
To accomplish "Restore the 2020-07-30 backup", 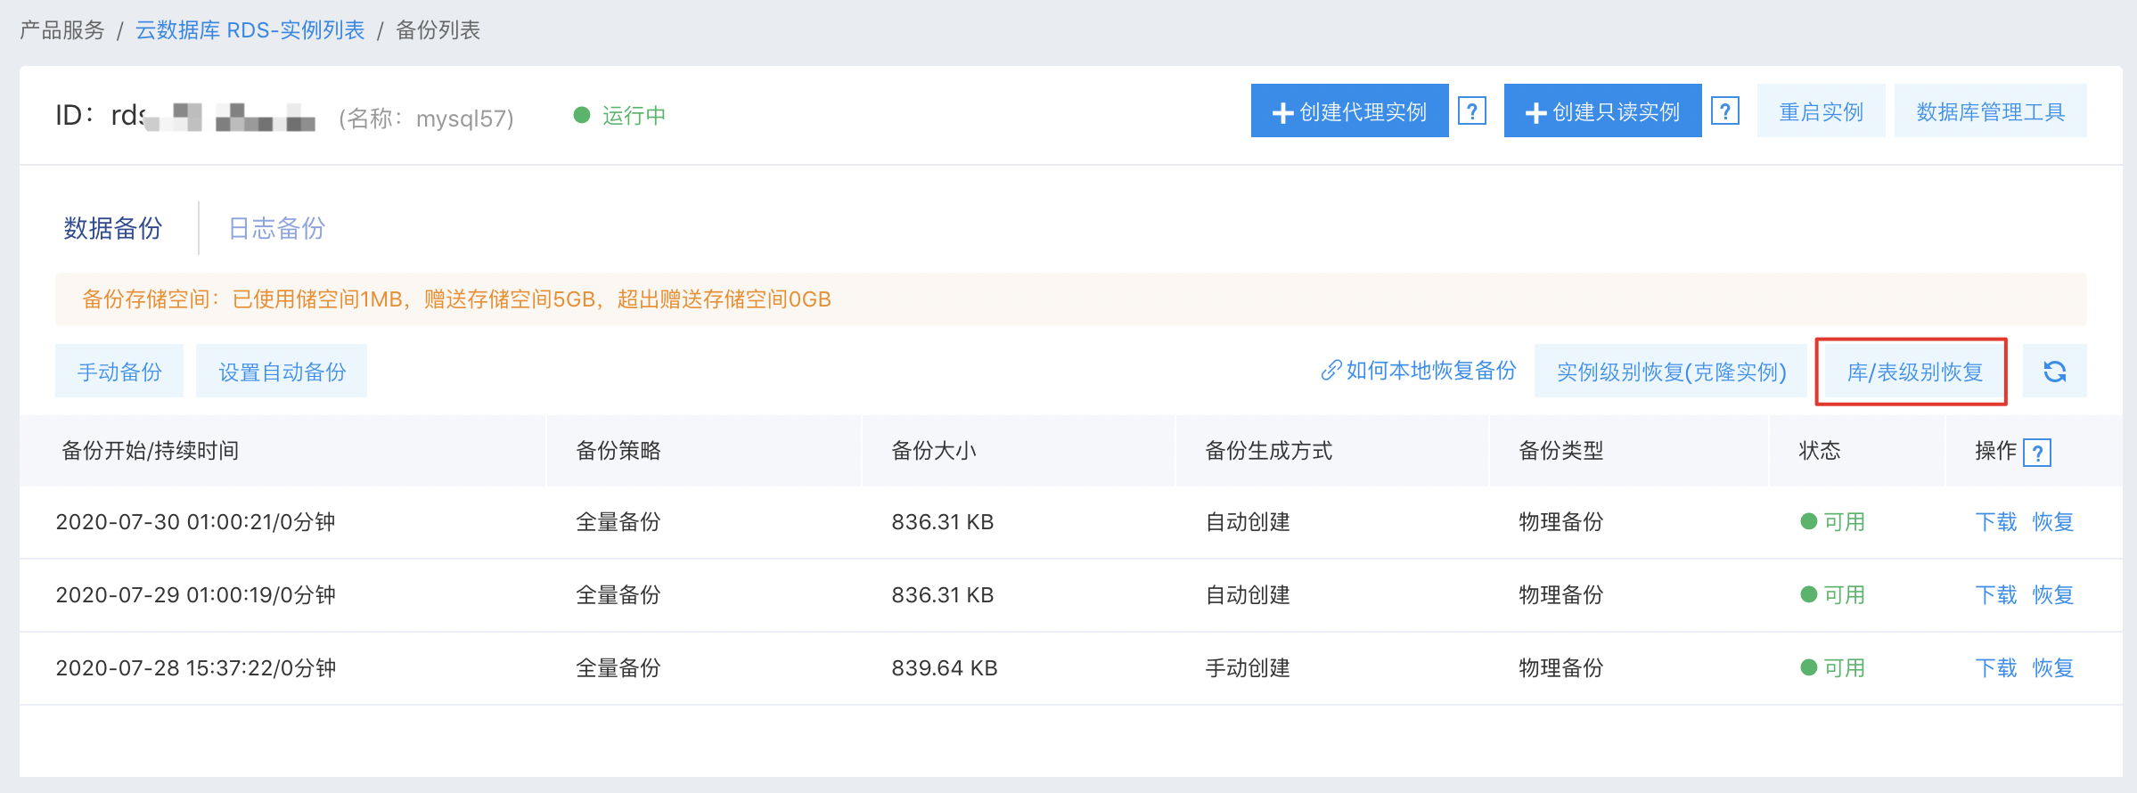I will tap(2053, 521).
